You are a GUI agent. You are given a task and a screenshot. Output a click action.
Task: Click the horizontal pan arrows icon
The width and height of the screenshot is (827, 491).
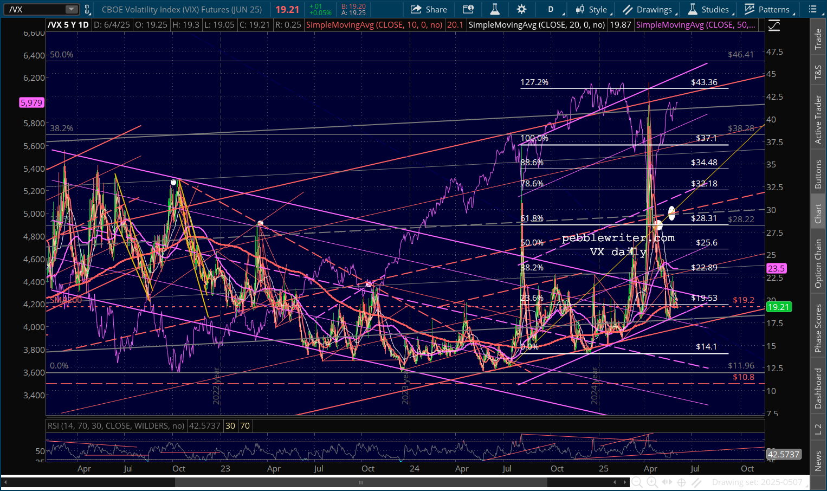pos(667,482)
